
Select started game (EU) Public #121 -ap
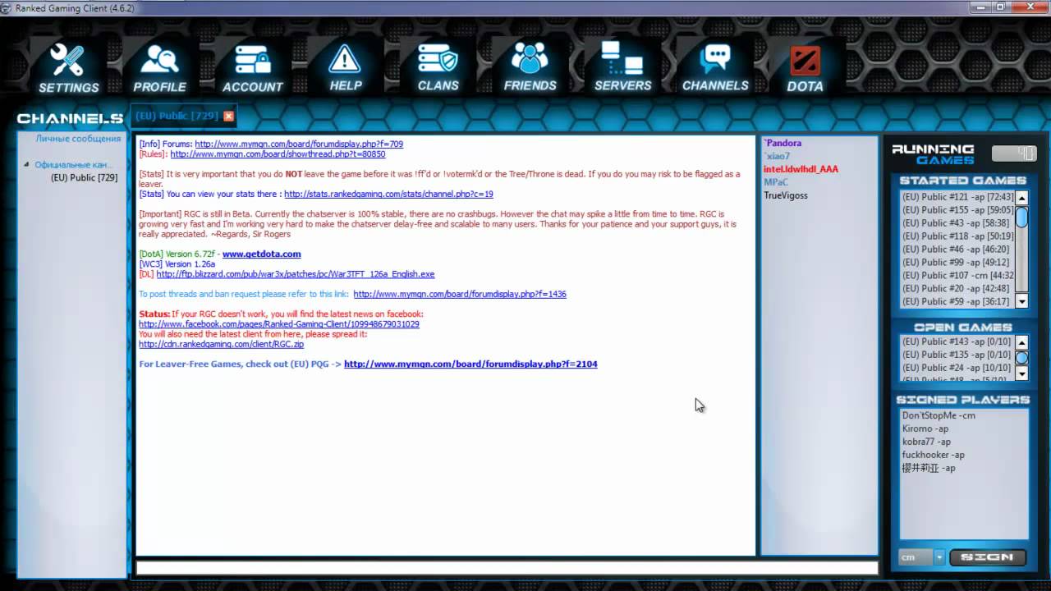click(957, 197)
